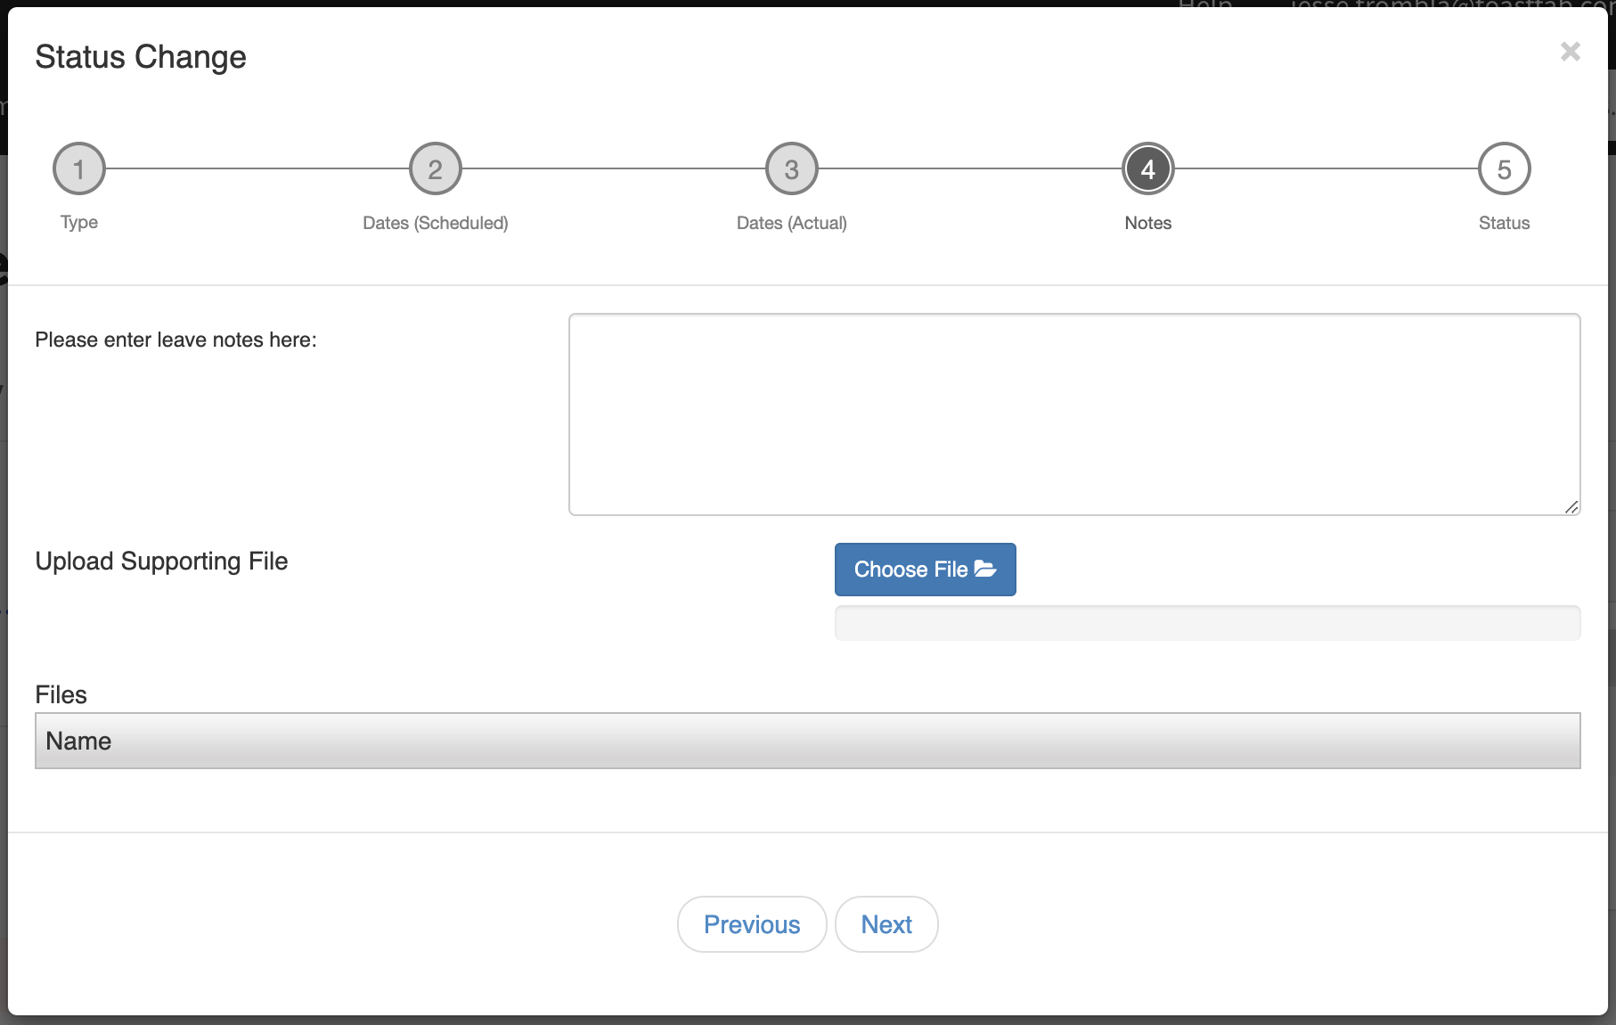Click the Status Change dialog title
Viewport: 1616px width, 1025px height.
pyautogui.click(x=141, y=57)
